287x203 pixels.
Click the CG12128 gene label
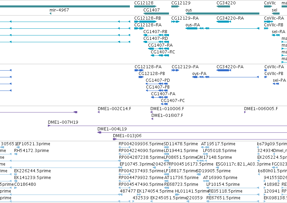[144, 3]
